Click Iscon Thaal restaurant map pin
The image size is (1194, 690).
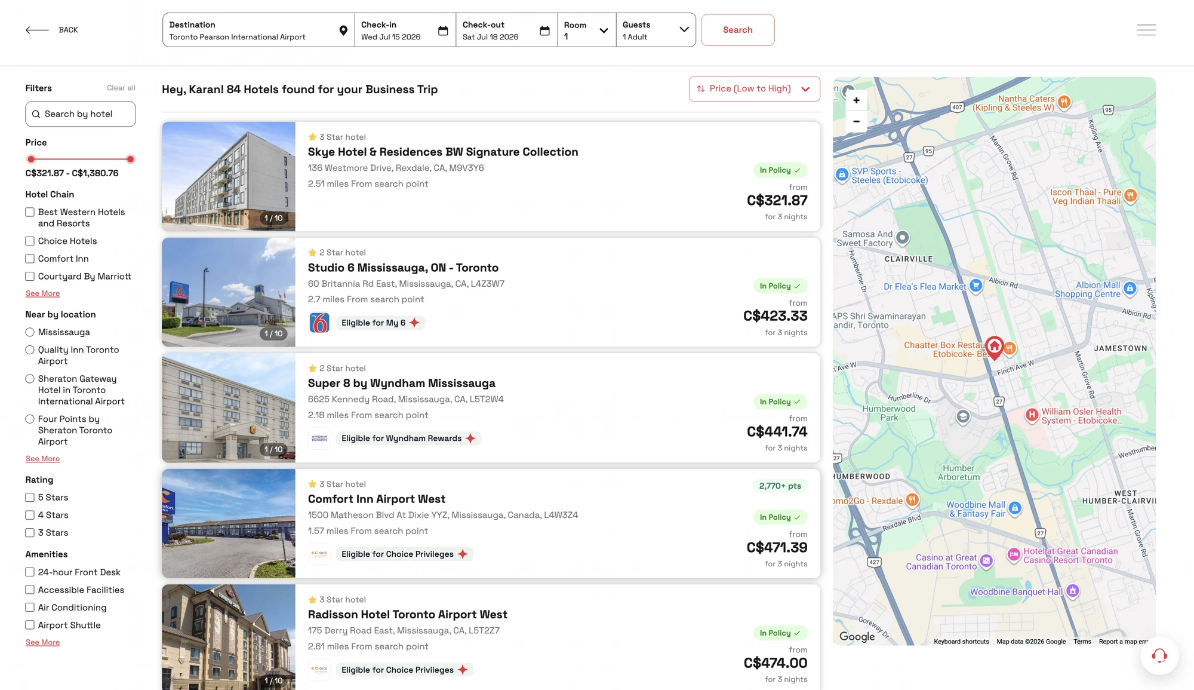coord(1130,195)
